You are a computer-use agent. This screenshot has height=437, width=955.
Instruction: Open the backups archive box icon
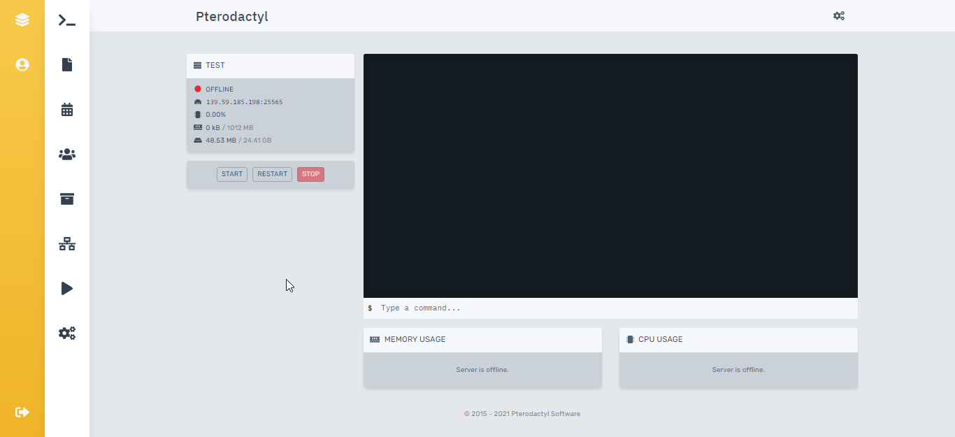(x=67, y=199)
